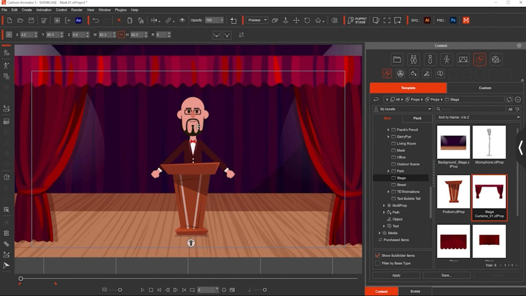526x296 pixels.
Task: Check the Filter by Base Type box
Action: (x=378, y=263)
